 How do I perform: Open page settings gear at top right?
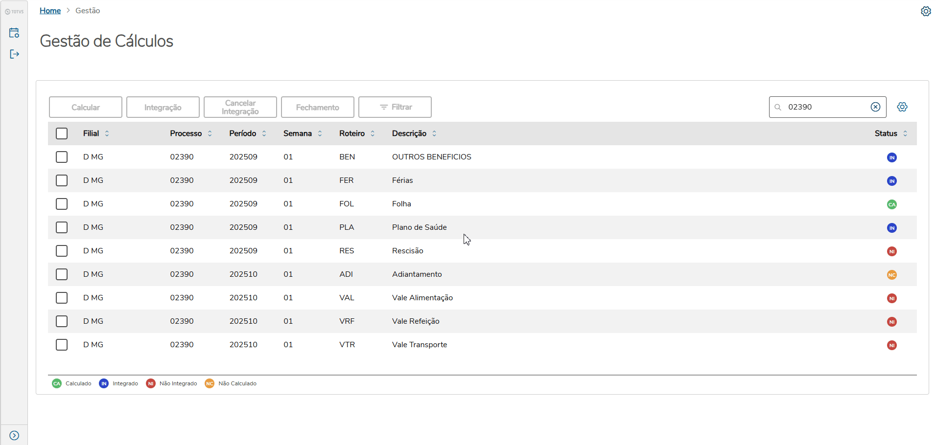click(x=925, y=11)
